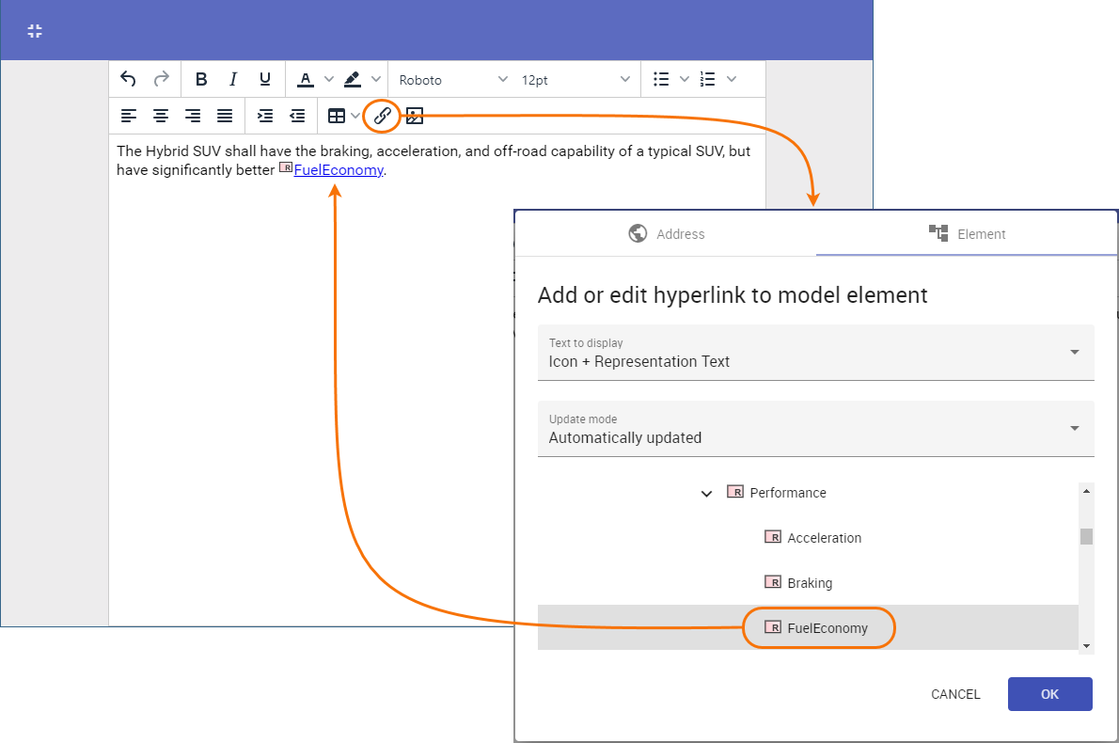Click the OK button

(1049, 694)
